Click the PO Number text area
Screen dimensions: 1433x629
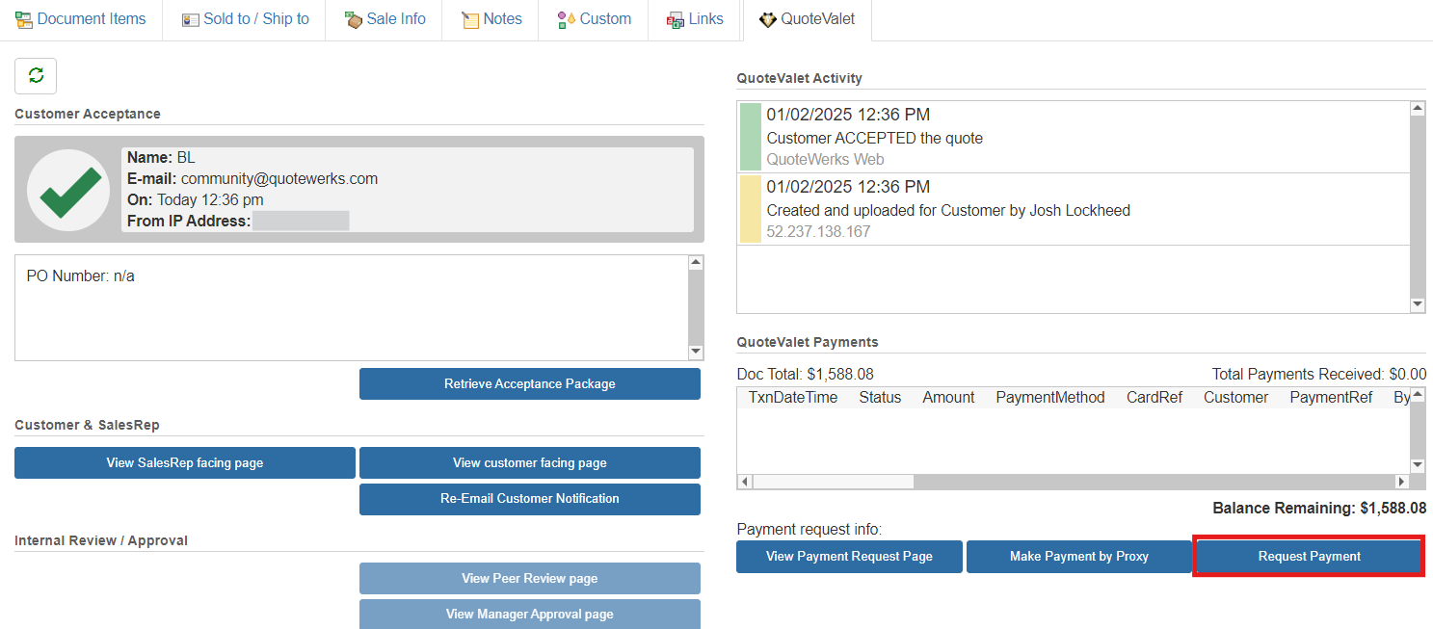[352, 306]
